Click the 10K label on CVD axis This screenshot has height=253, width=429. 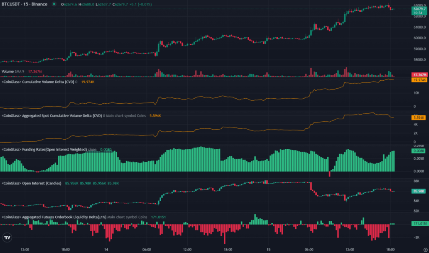(x=416, y=93)
